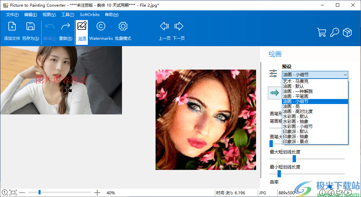Click the panel's vertical scrollbar
Image resolution: width=361 pixels, height=197 pixels.
[x=261, y=120]
